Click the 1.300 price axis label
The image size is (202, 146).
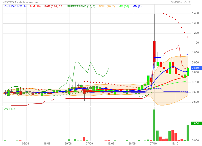pyautogui.click(x=195, y=23)
